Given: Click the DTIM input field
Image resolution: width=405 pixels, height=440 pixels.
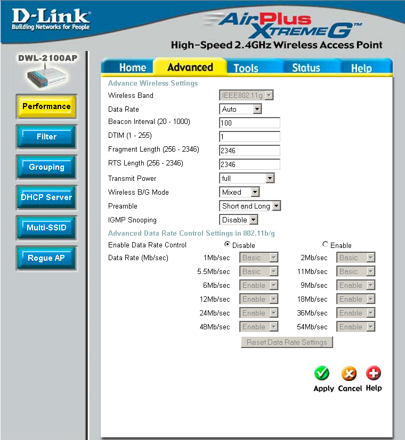Looking at the screenshot, I should click(x=249, y=137).
